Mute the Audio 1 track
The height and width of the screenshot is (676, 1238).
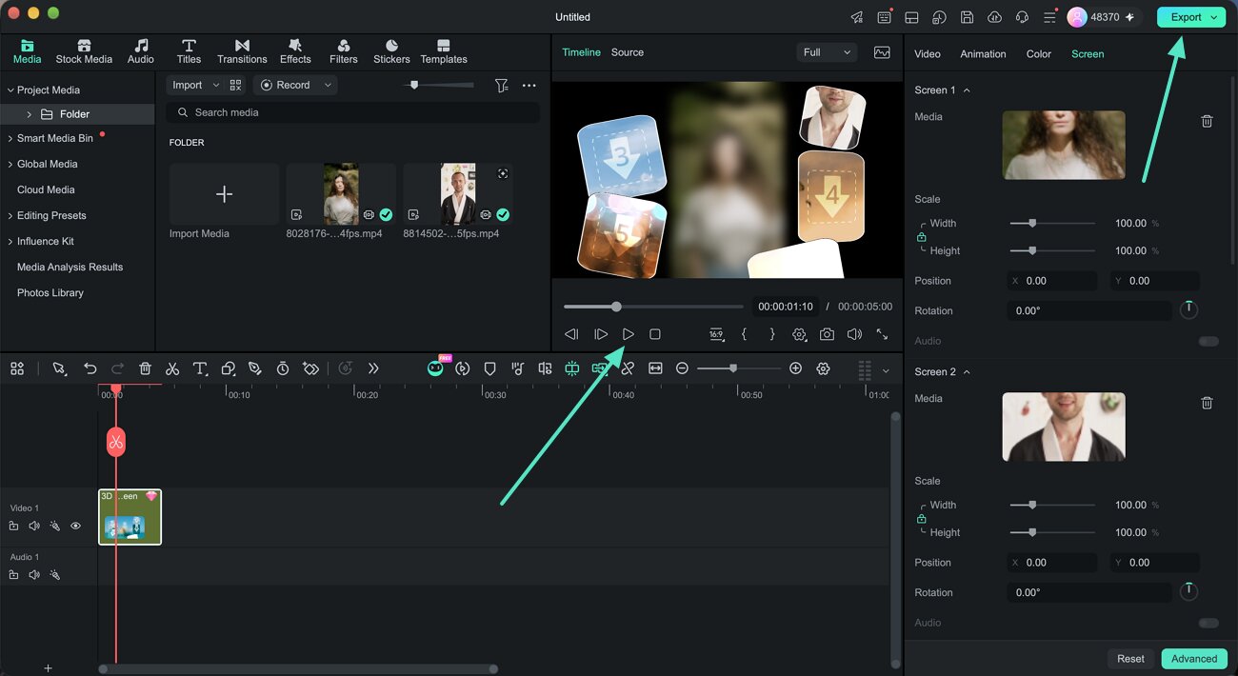click(x=34, y=575)
